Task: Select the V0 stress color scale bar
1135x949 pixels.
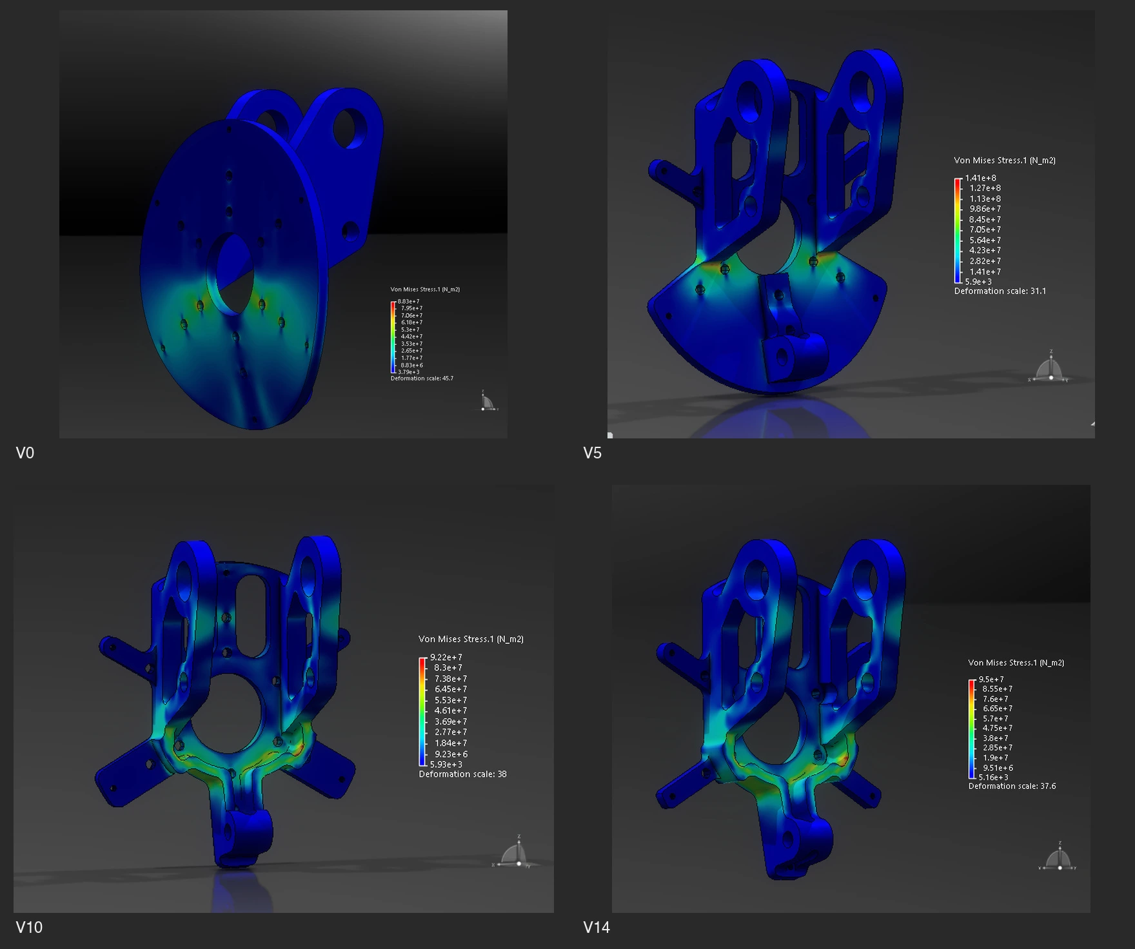Action: point(393,337)
